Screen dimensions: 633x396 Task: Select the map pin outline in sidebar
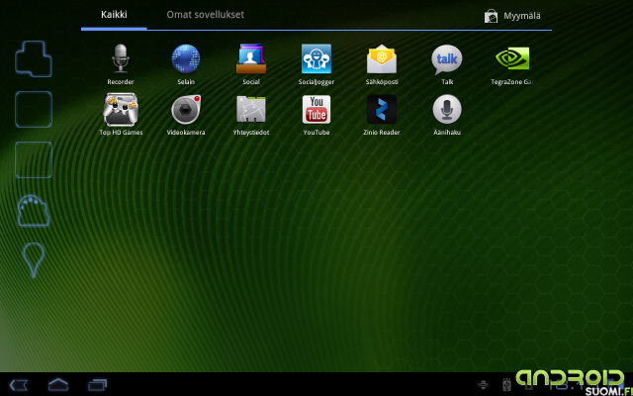click(x=33, y=259)
